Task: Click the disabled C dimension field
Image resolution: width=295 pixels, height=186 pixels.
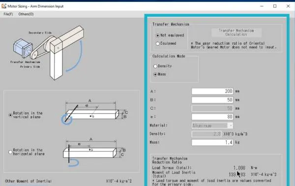Action: click(212, 108)
